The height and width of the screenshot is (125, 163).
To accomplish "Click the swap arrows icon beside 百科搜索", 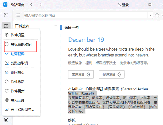I will [x=55, y=26].
